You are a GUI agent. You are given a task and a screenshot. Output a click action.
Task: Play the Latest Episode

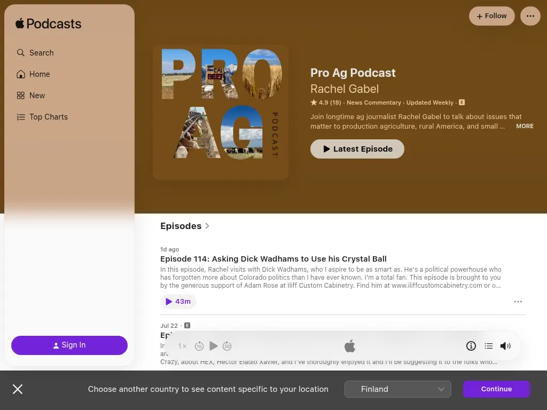click(357, 149)
